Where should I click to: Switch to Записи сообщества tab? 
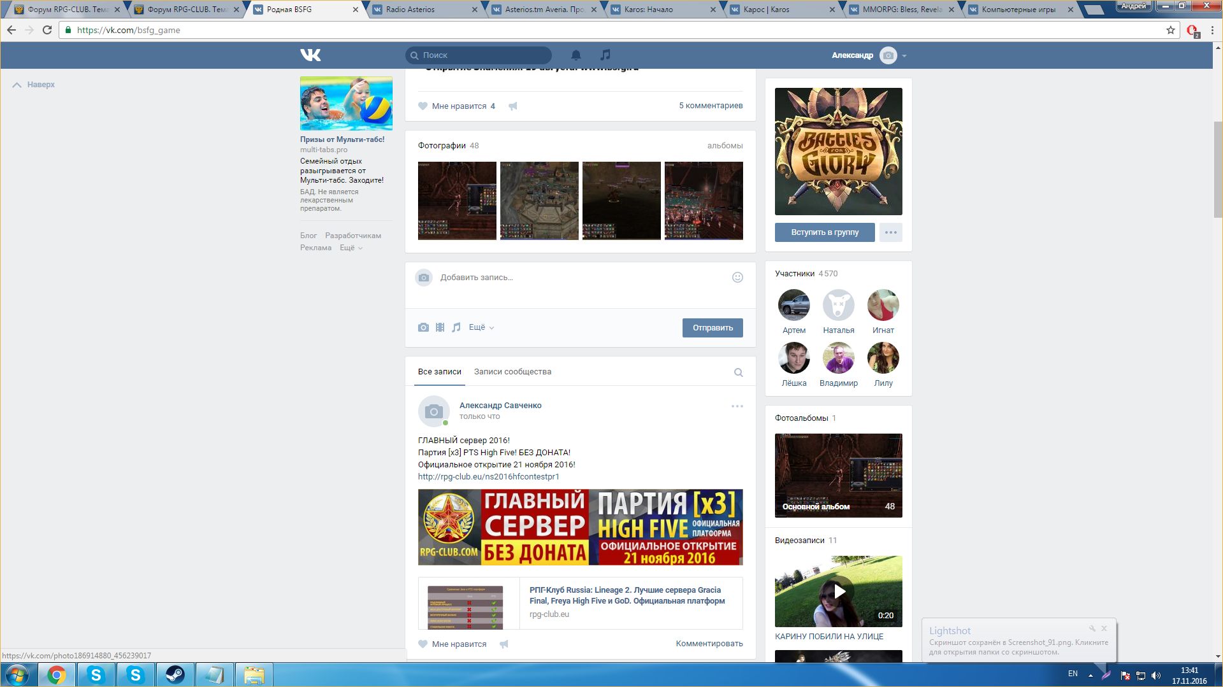[512, 372]
